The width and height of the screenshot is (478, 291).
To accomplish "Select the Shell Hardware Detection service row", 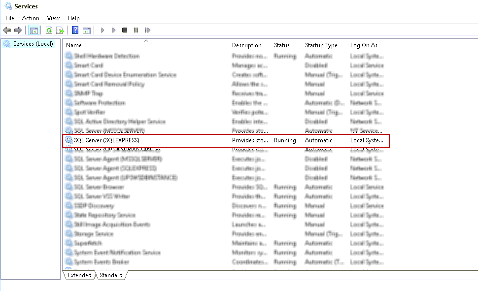I will pos(224,56).
